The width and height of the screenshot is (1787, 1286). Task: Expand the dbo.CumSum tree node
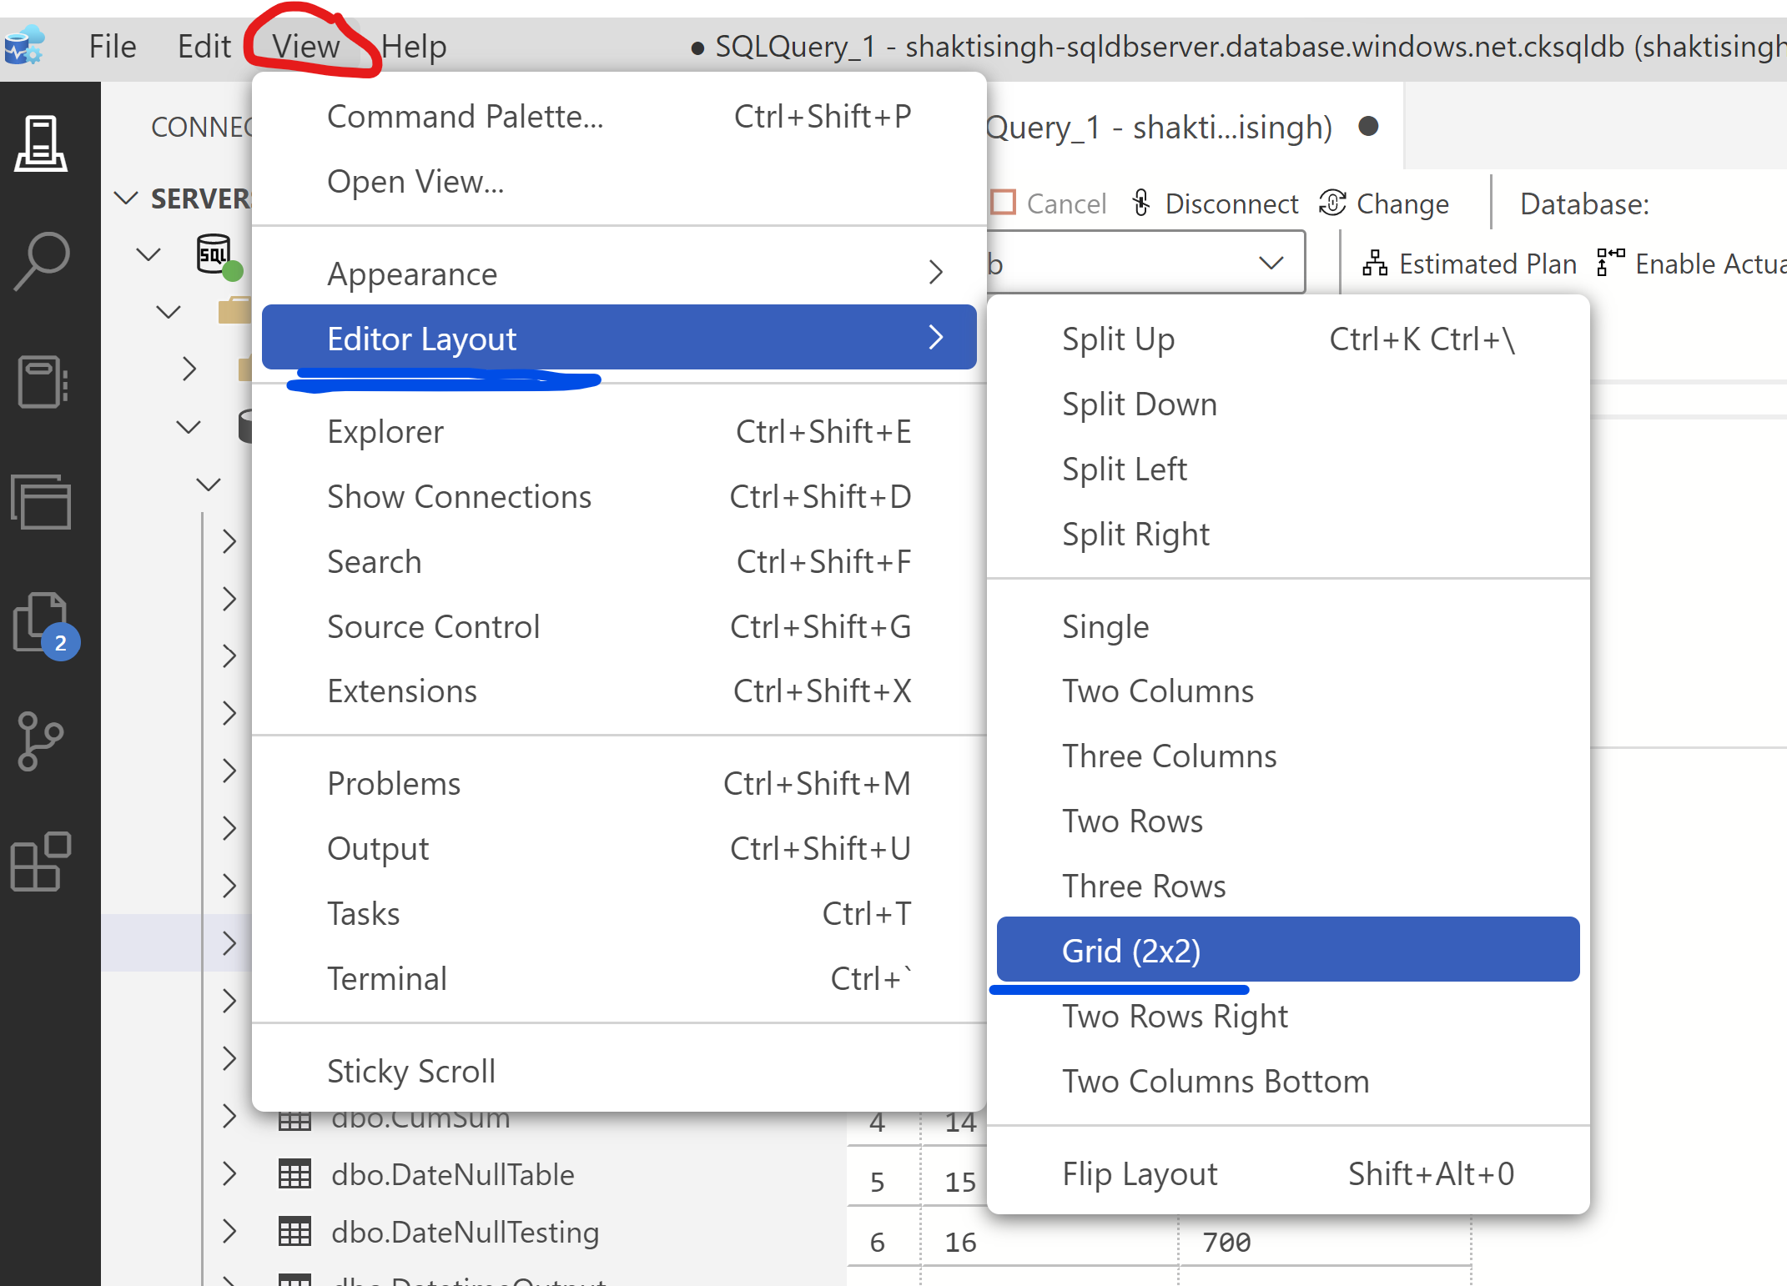(x=229, y=1116)
